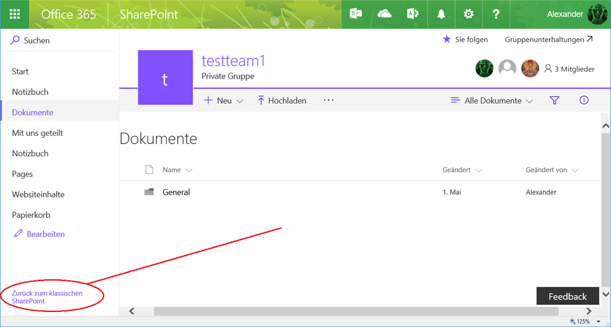This screenshot has width=611, height=327.
Task: Click the vertical scrollbar down arrow
Action: coord(606,294)
